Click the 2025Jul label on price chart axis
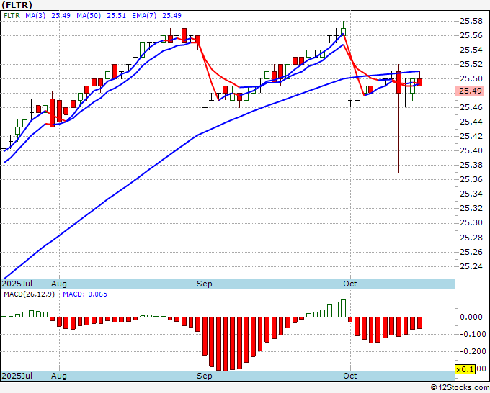The image size is (490, 393). 17,284
